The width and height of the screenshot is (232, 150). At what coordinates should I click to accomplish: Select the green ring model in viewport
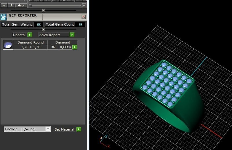[169, 96]
